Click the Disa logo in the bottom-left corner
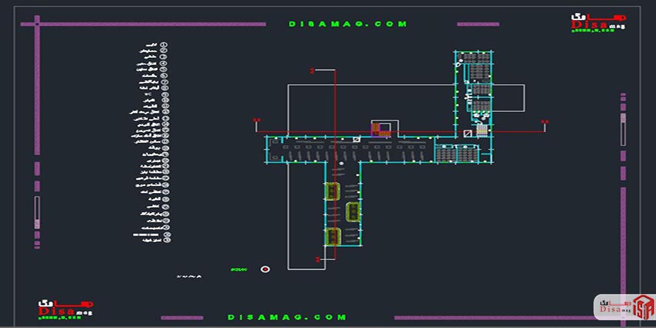Image resolution: width=656 pixels, height=328 pixels. tap(65, 307)
